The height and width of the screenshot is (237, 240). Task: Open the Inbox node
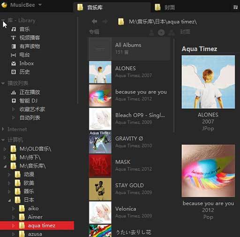(27, 63)
